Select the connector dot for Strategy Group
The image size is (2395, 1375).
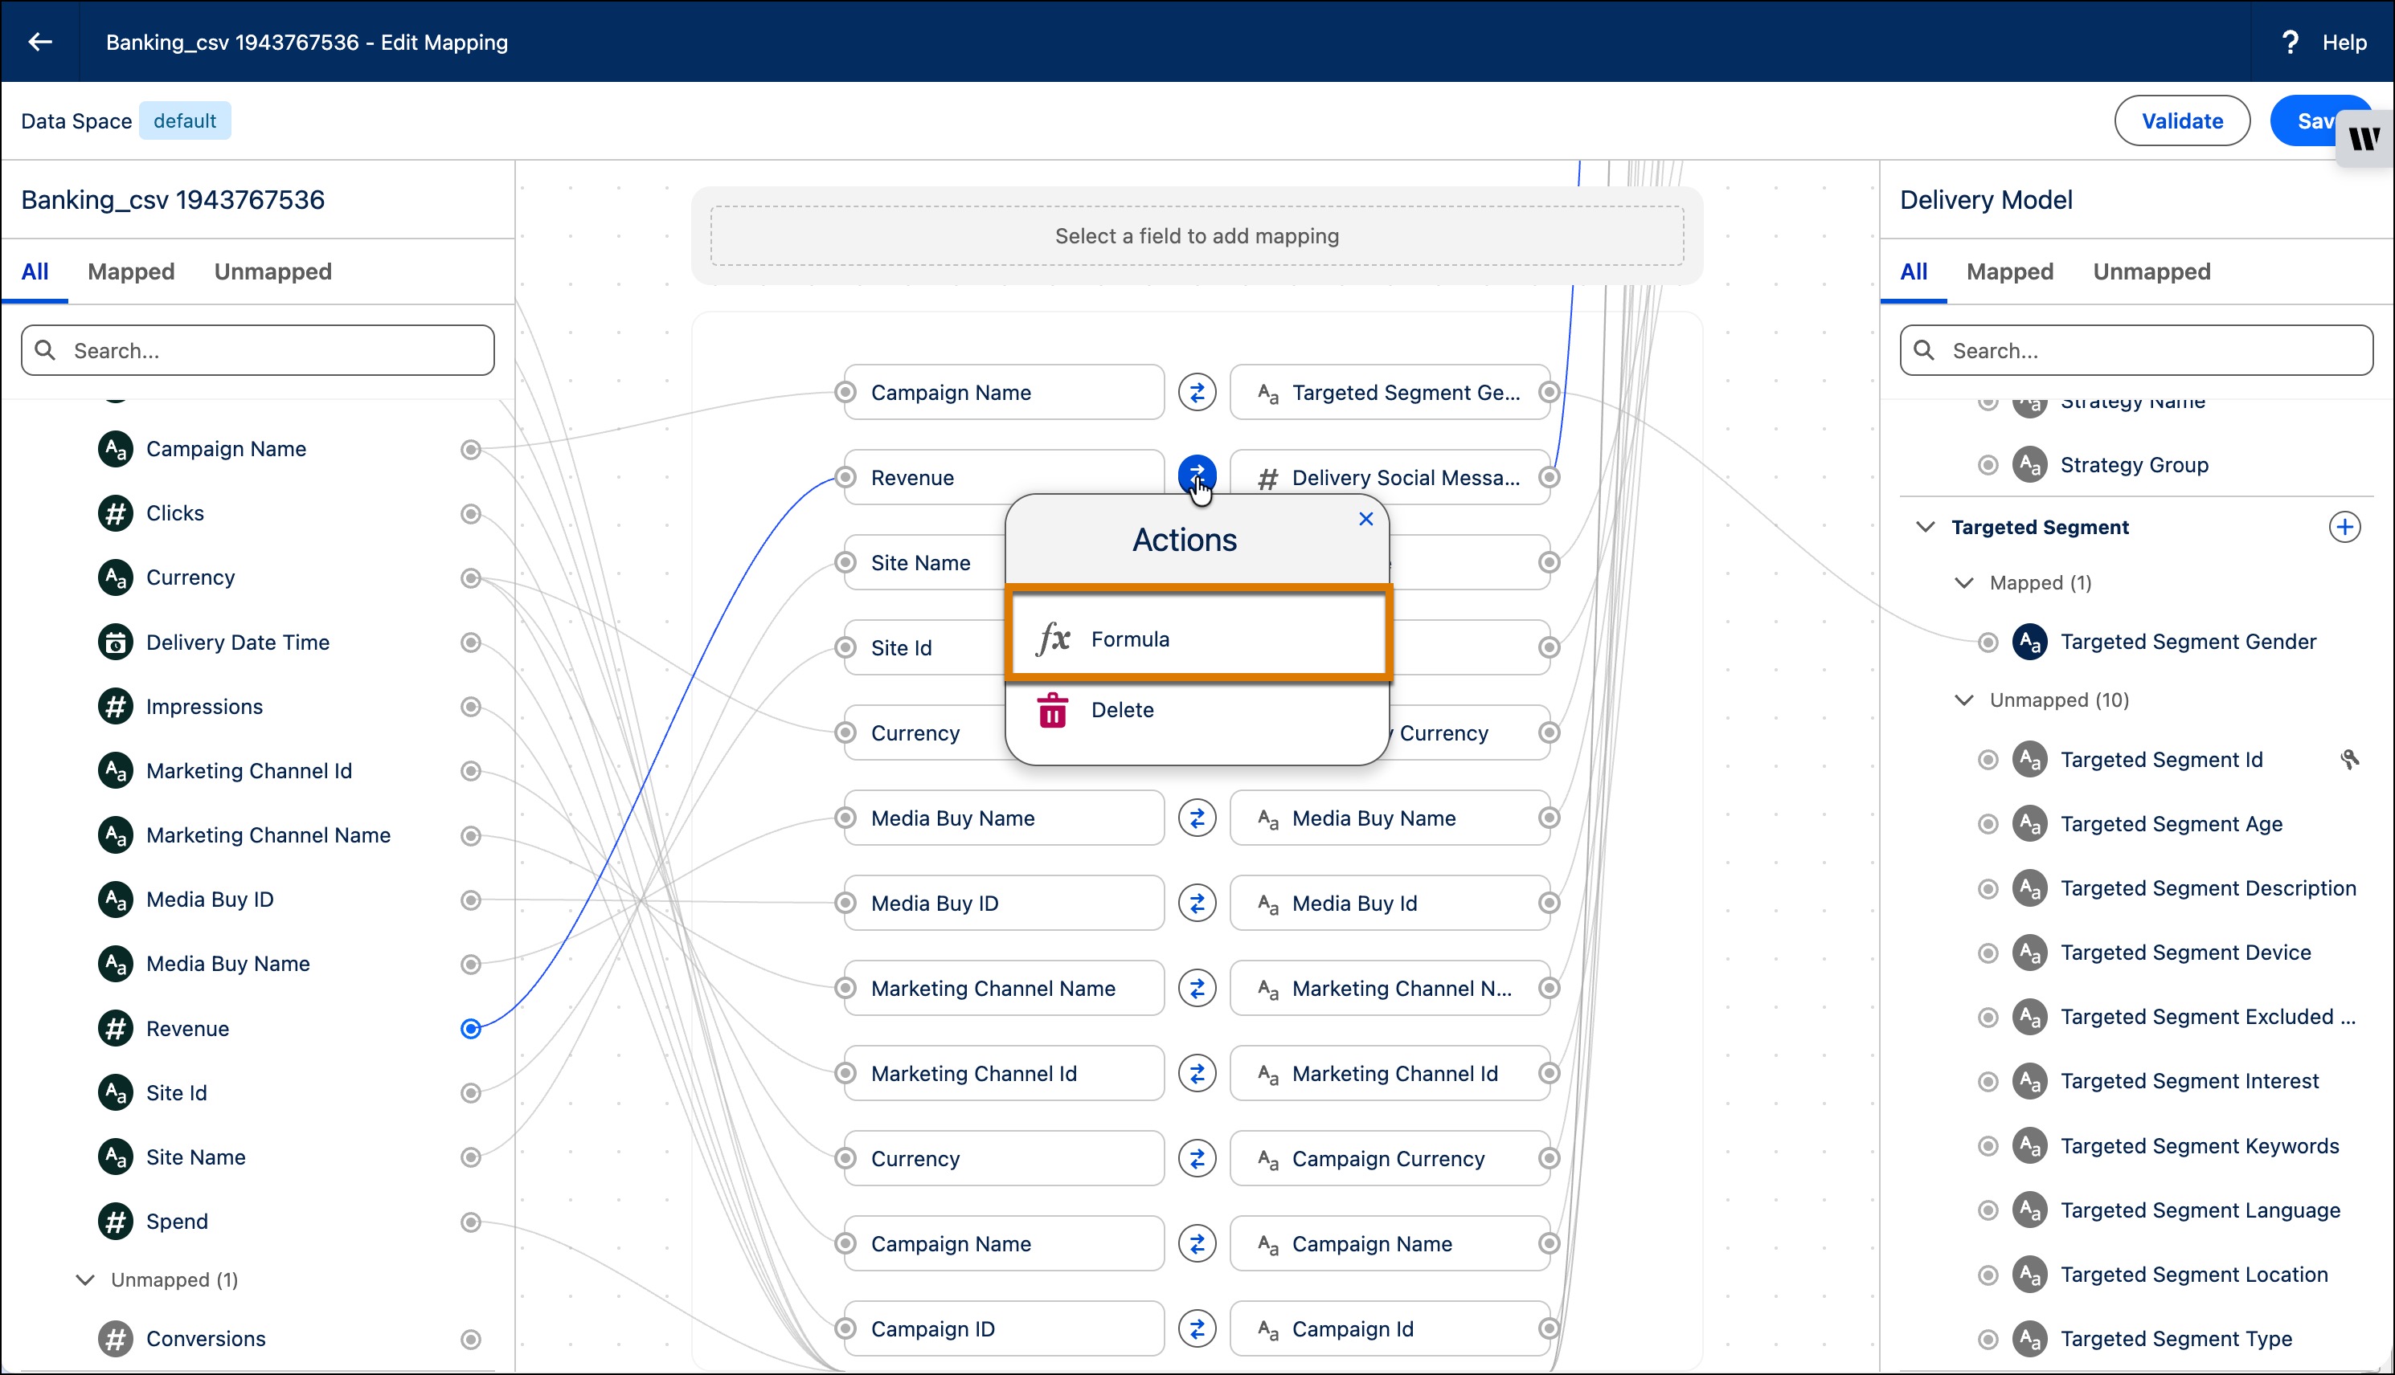tap(1988, 465)
